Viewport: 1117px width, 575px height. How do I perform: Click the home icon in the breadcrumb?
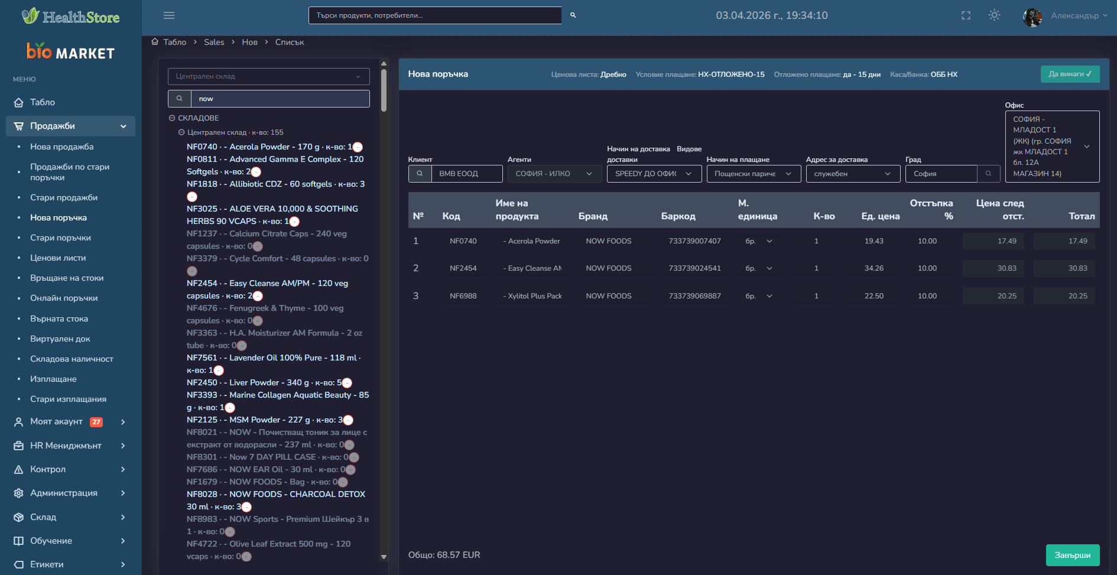click(x=155, y=41)
